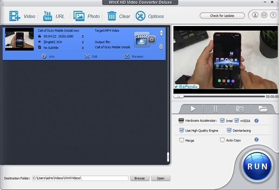This screenshot has height=190, width=279.
Task: Toggle the nVIDIA hardware accelerator checkbox
Action: coord(237,120)
